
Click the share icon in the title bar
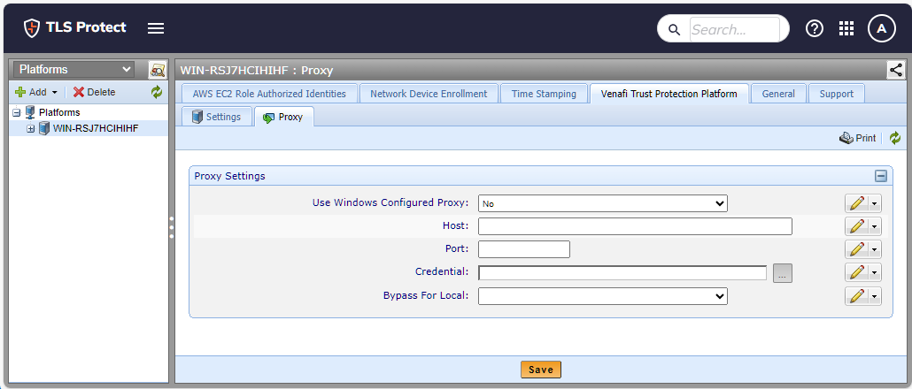click(x=895, y=70)
